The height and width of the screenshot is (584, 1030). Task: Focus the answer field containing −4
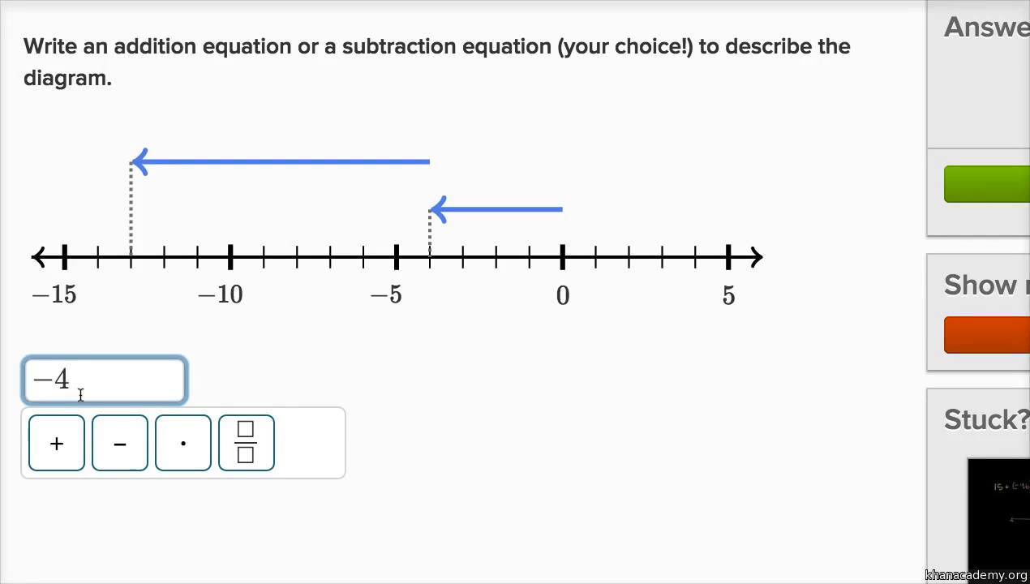[x=105, y=380]
